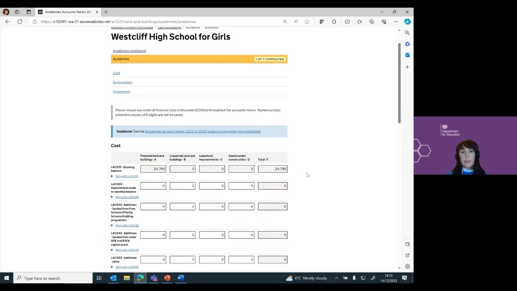This screenshot has width=517, height=291.
Task: Activate Read aloud icon
Action: [296, 21]
